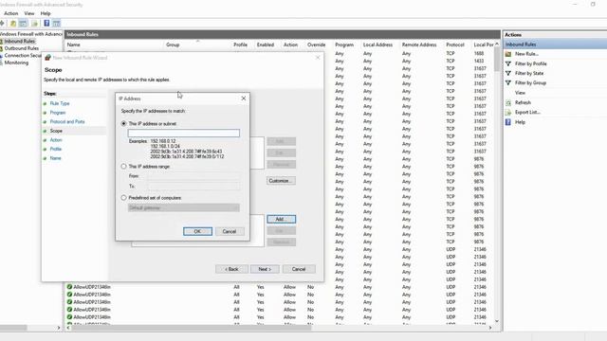Open View submenu in Actions pane
The width and height of the screenshot is (607, 341).
point(520,93)
